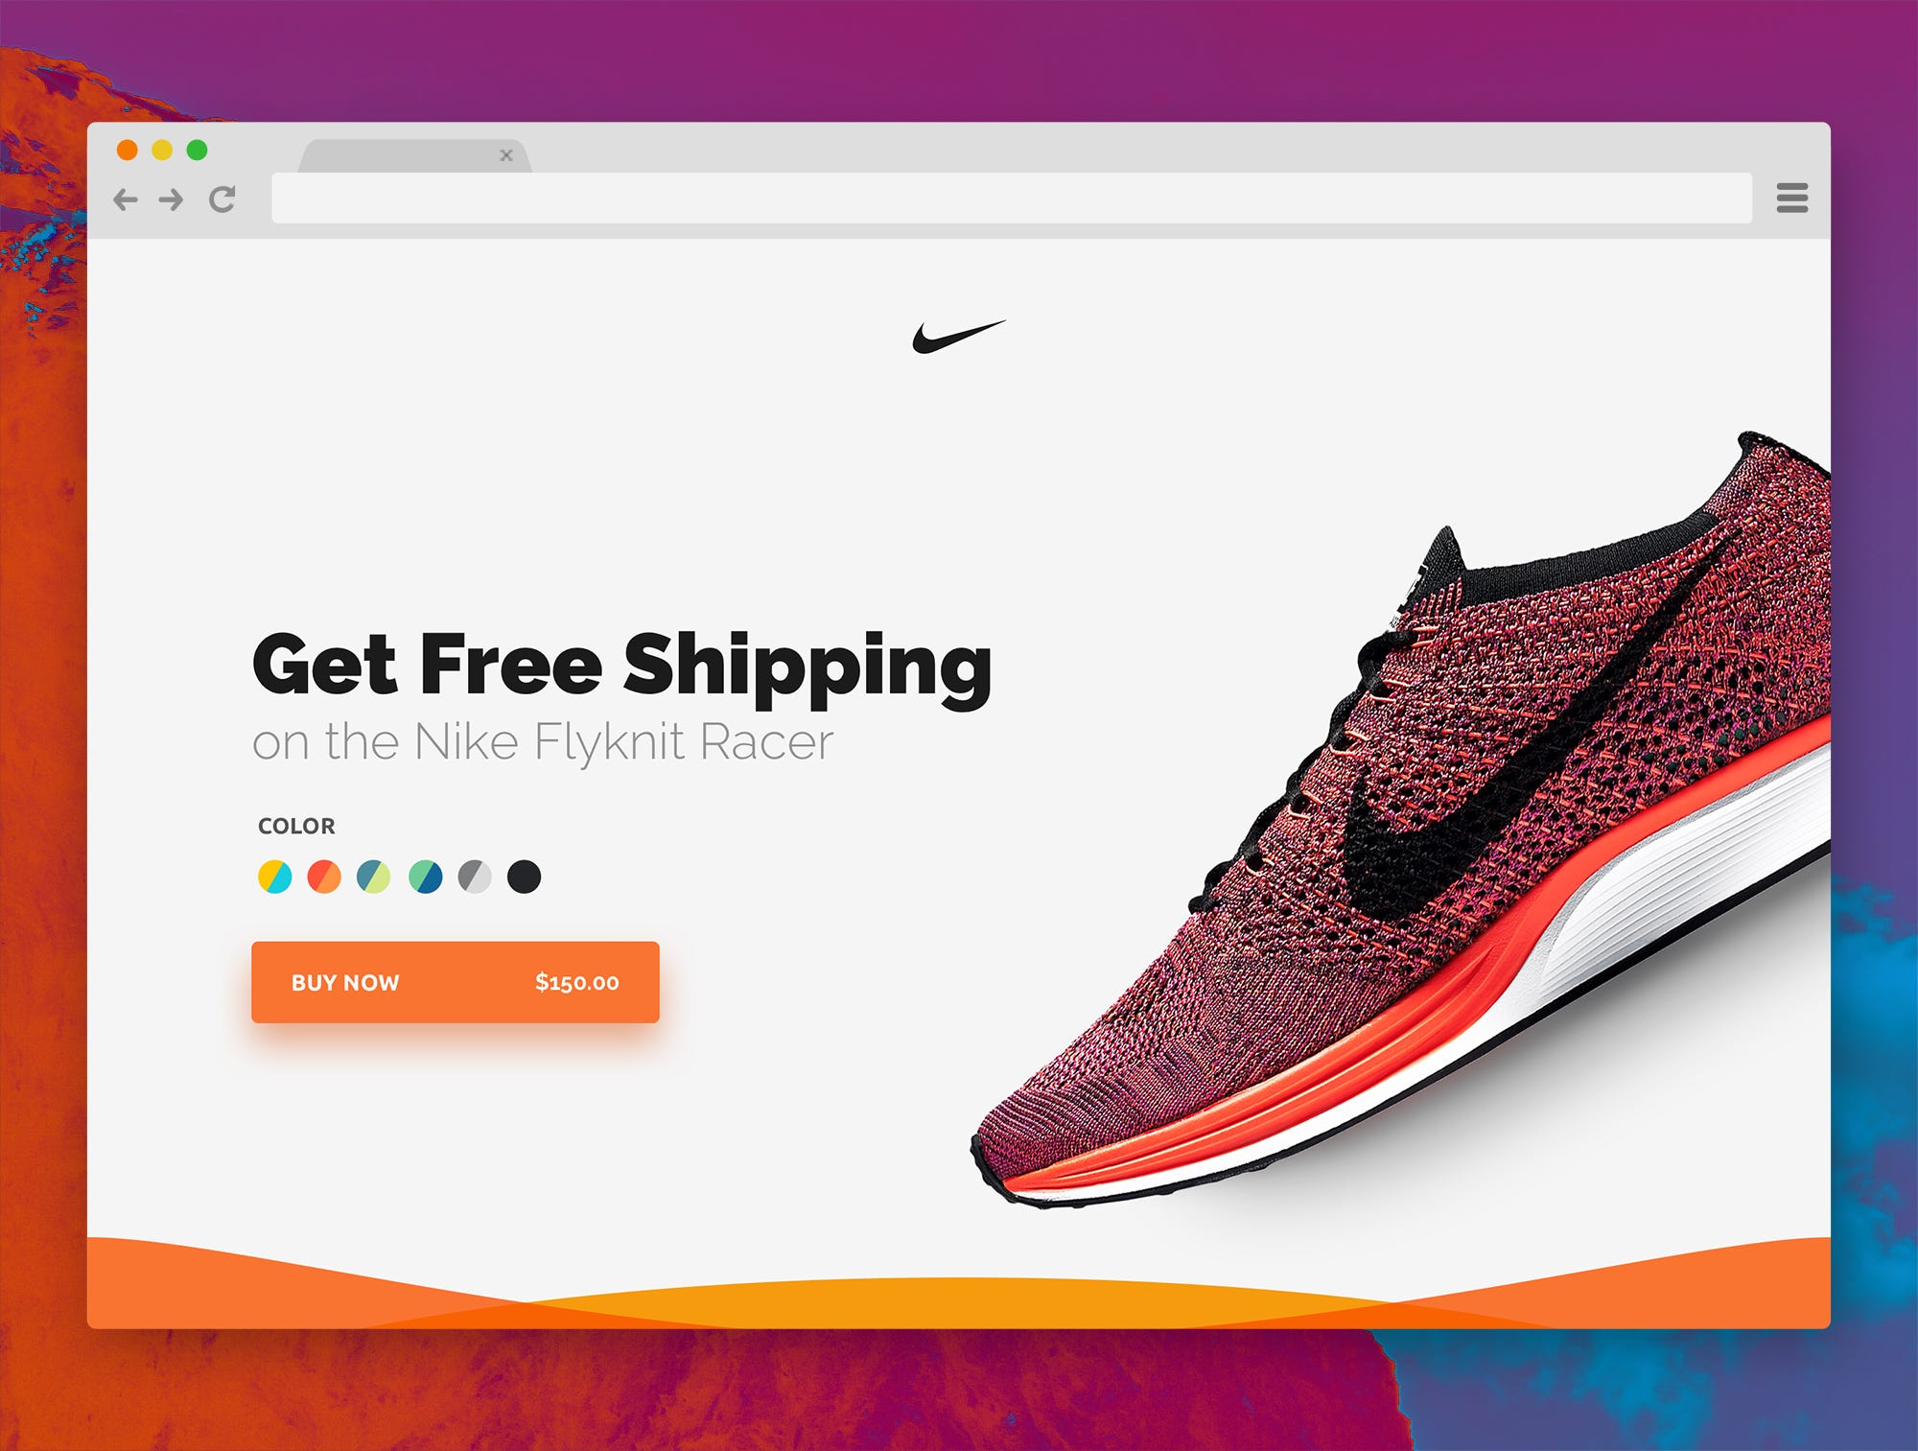The height and width of the screenshot is (1451, 1918).
Task: Select the teal and lime color swatch
Action: (374, 877)
